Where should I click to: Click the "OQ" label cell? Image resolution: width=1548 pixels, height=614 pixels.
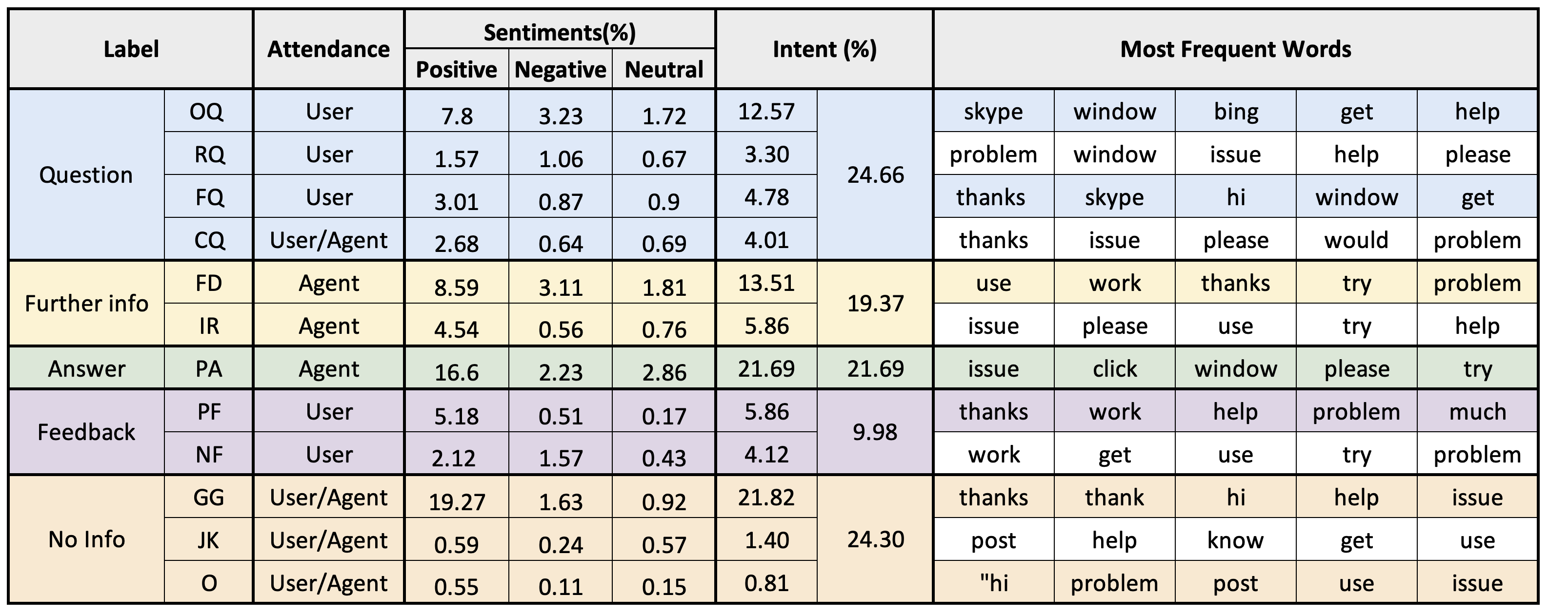pos(208,111)
